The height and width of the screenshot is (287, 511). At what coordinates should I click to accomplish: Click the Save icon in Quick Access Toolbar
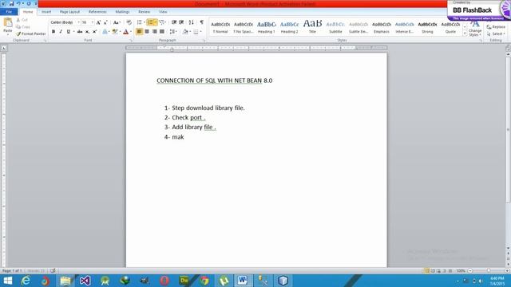pos(11,3)
